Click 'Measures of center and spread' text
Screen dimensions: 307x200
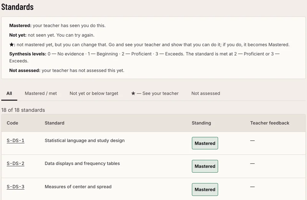pos(78,187)
